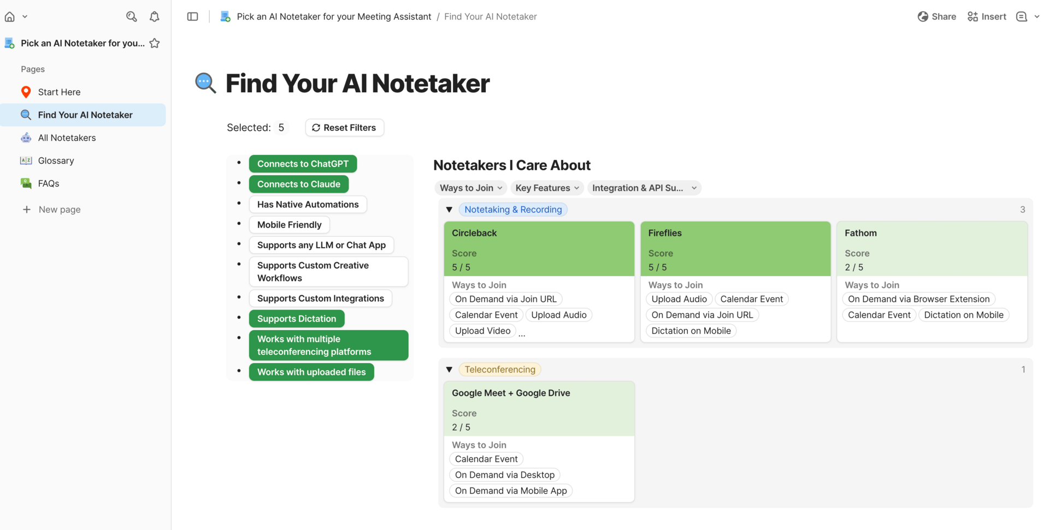Open the All Notetakers page
1049x530 pixels.
[67, 138]
